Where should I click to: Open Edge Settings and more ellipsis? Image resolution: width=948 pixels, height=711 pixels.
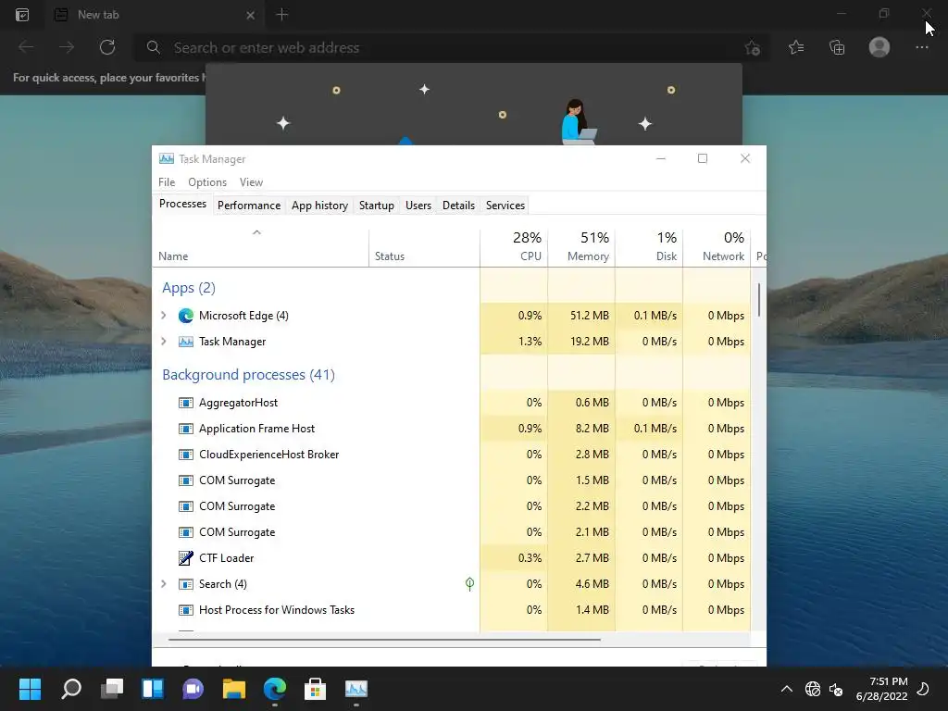pos(922,47)
